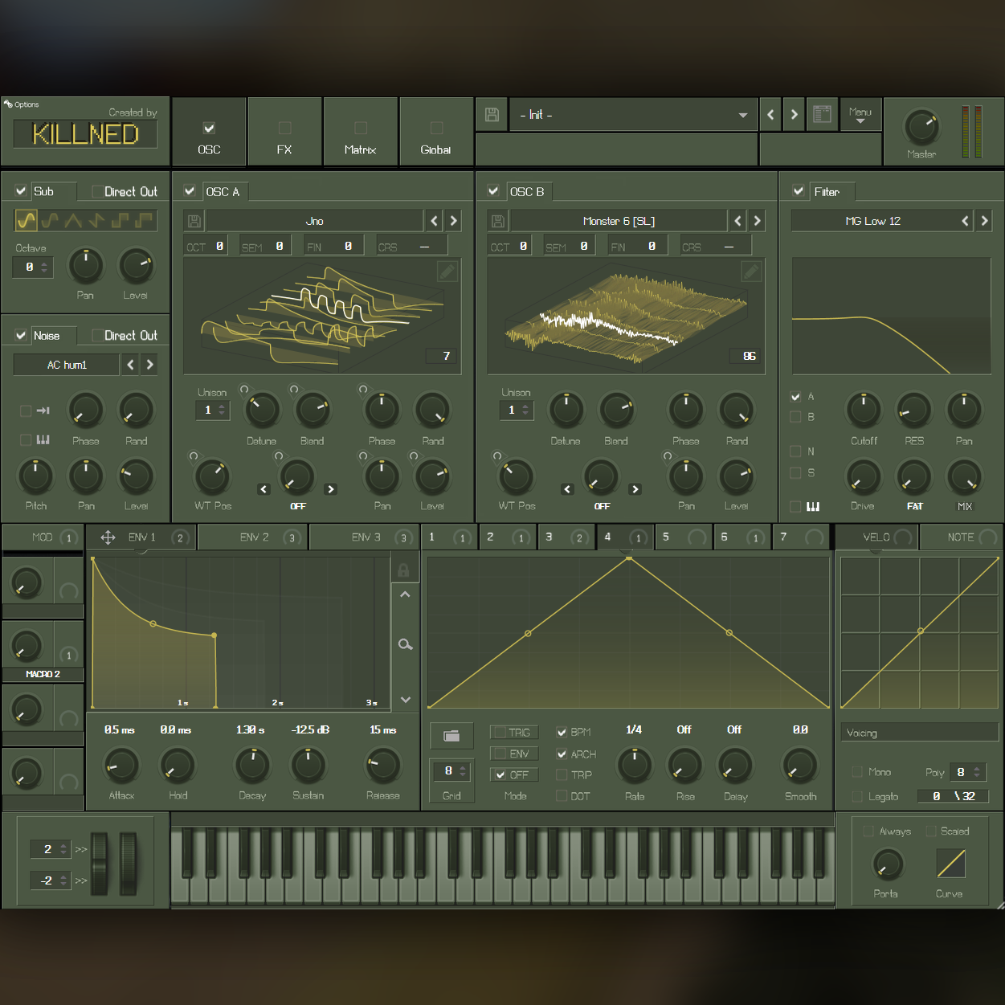Open the preset browser icon beside Menu

click(x=822, y=114)
